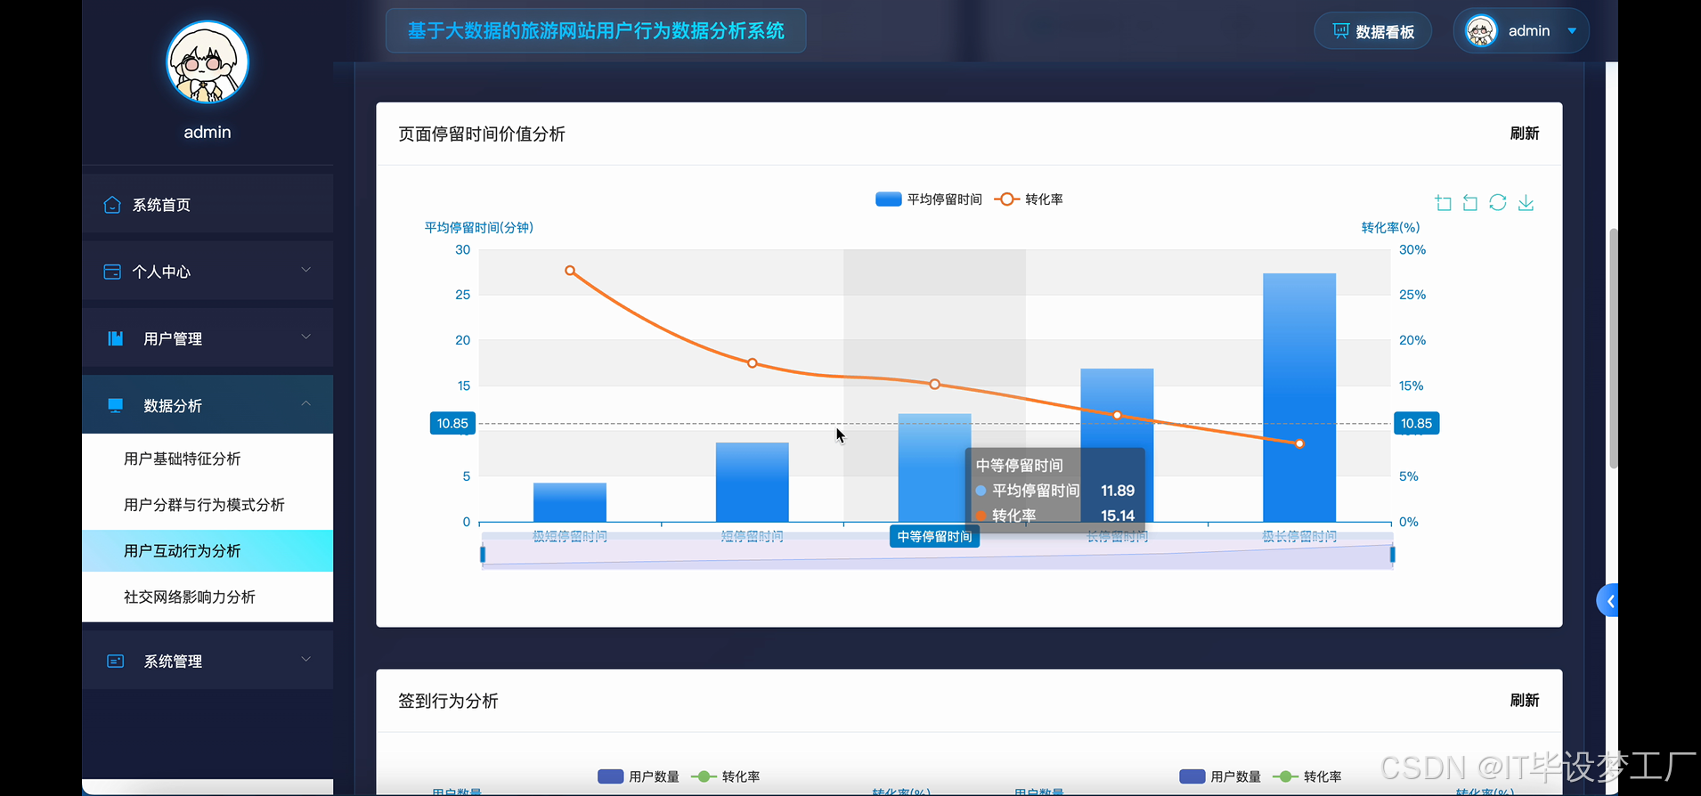
Task: Click the save-as-image download icon
Action: coord(1526,203)
